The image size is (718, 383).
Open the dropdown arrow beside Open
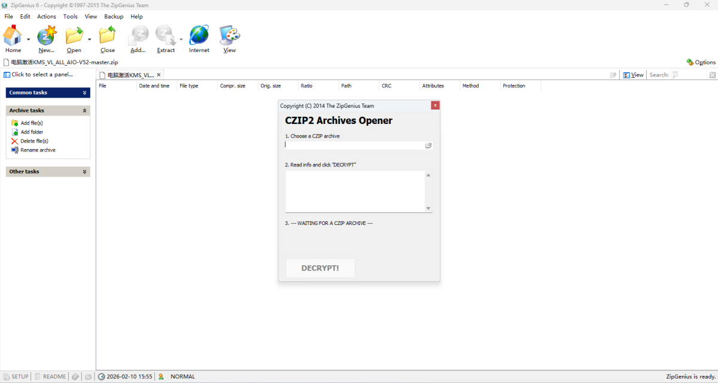coord(89,39)
